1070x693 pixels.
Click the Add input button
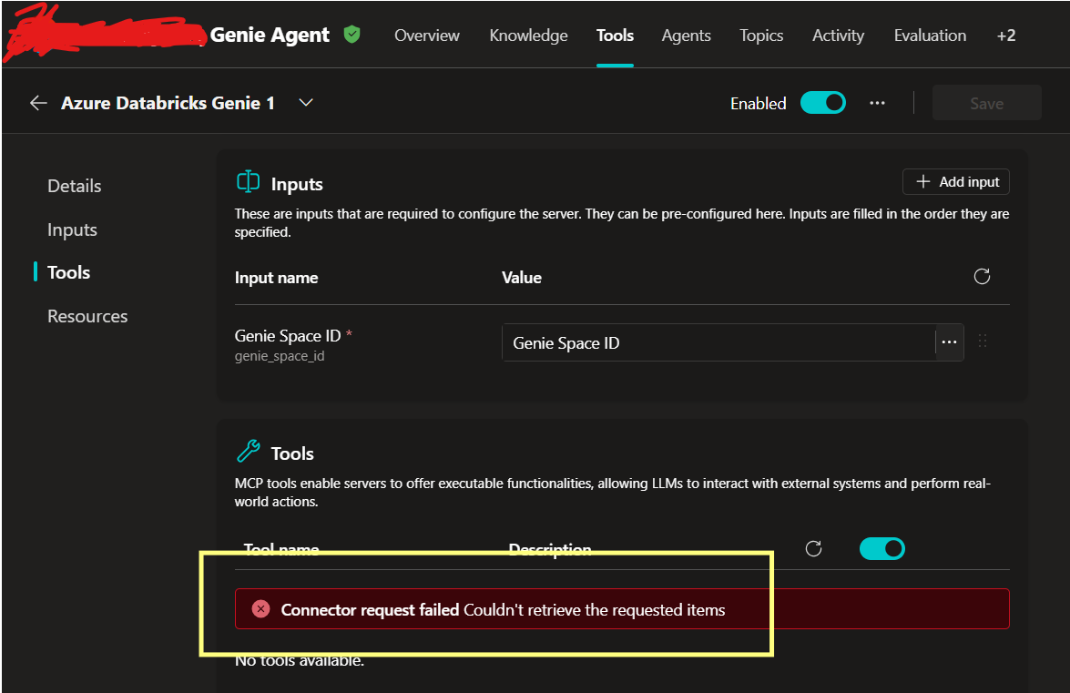(x=955, y=181)
